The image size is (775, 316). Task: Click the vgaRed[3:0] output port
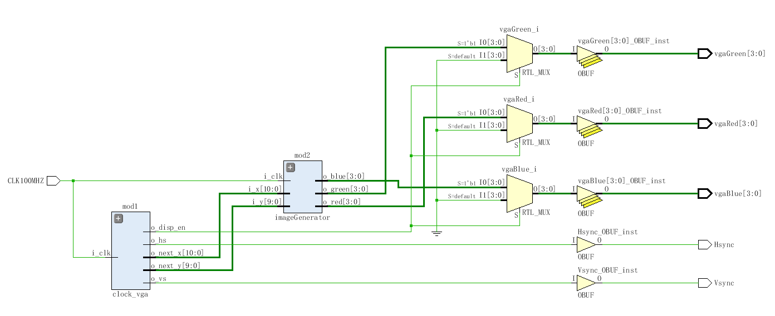point(705,123)
